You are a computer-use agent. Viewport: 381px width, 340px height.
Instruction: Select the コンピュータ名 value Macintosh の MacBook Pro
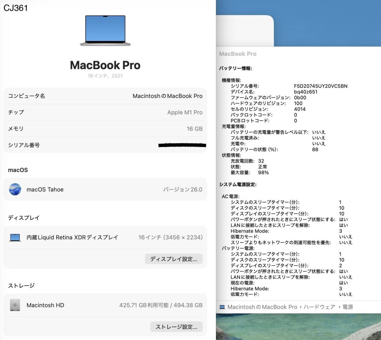pos(167,96)
